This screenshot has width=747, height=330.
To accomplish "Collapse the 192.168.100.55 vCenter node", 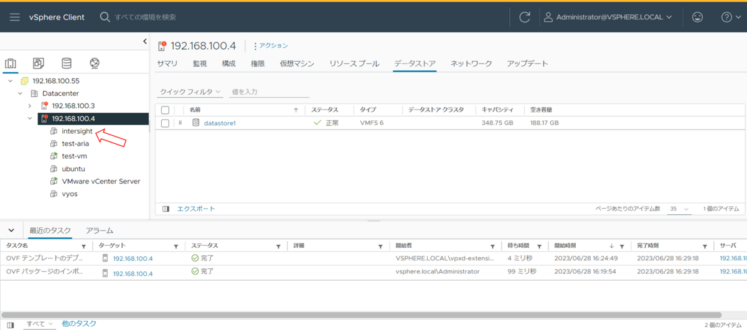I will pyautogui.click(x=10, y=81).
